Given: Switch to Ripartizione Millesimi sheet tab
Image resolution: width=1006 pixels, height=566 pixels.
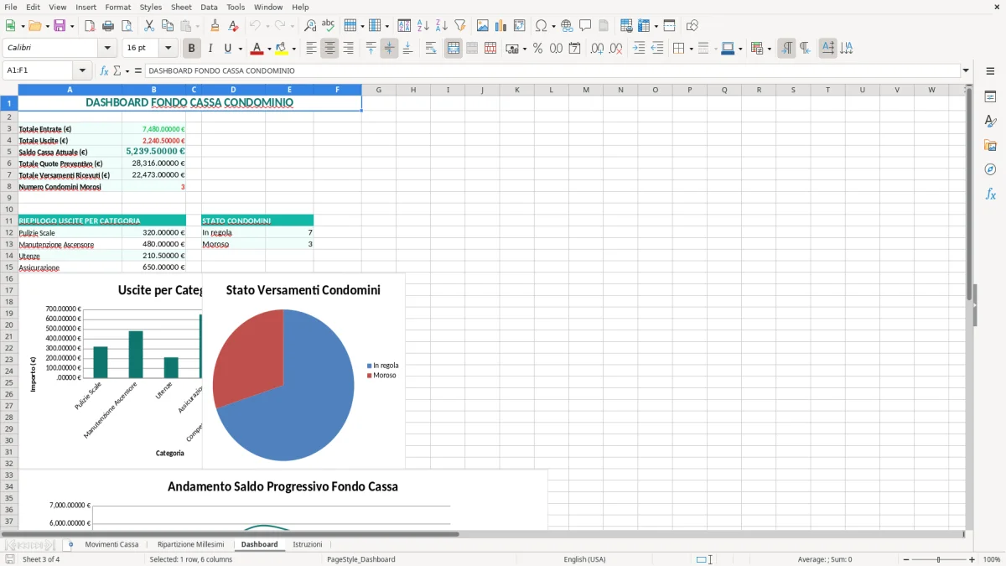Looking at the screenshot, I should click(190, 544).
